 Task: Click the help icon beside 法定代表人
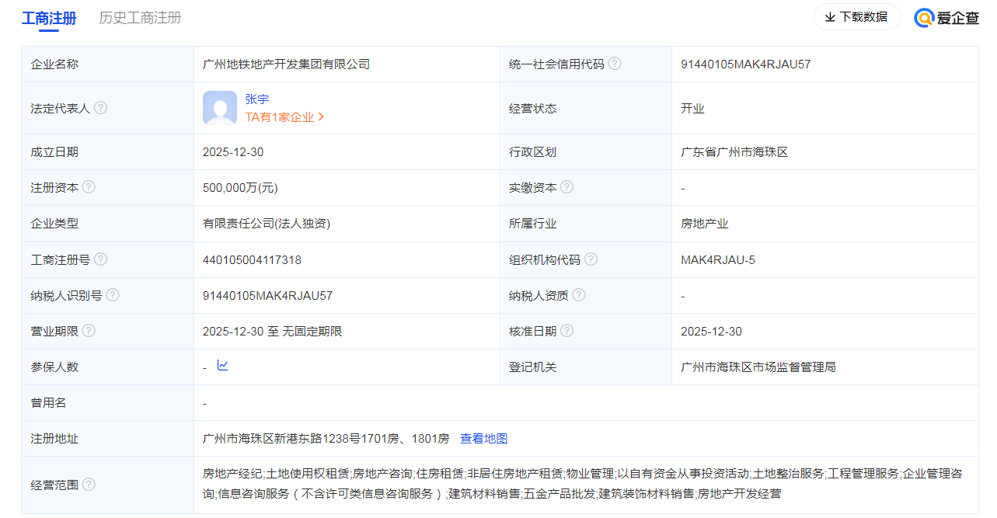(x=101, y=108)
